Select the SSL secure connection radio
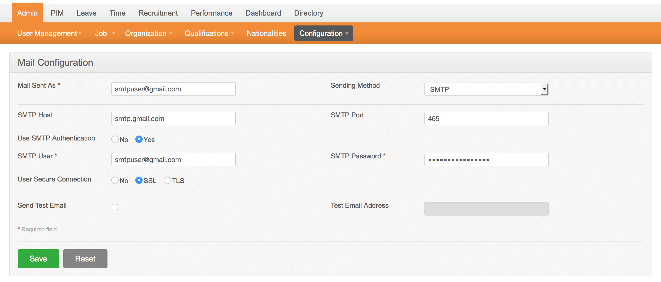 click(139, 180)
